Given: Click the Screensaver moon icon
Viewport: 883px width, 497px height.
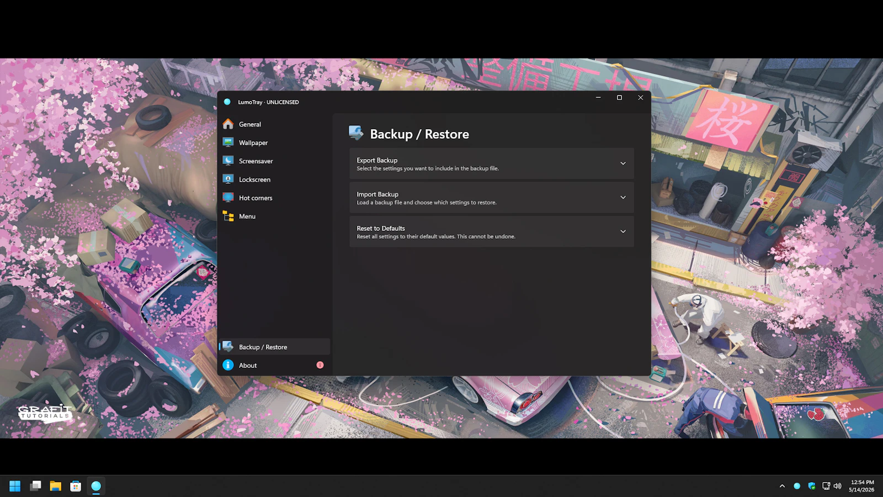Looking at the screenshot, I should pos(228,161).
